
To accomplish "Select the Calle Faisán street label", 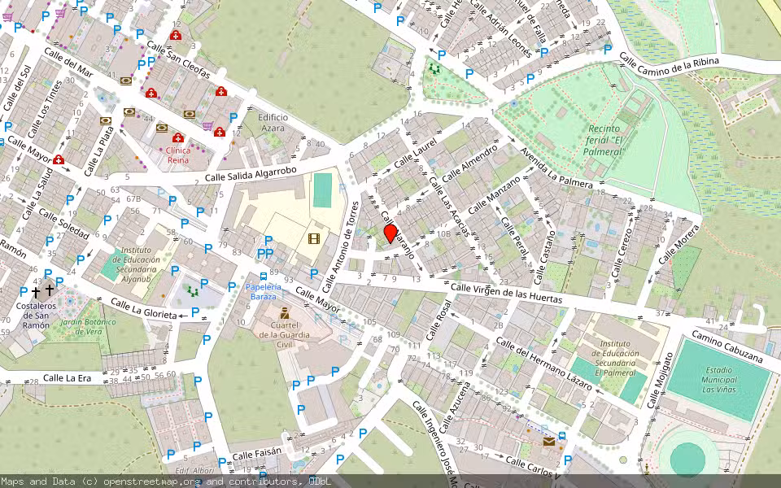I will (x=256, y=453).
